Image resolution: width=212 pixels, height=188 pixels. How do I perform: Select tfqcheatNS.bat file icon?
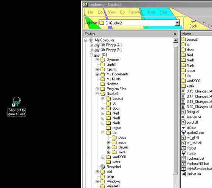184,164
